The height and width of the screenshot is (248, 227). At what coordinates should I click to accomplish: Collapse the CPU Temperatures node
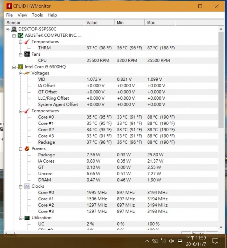point(20,111)
